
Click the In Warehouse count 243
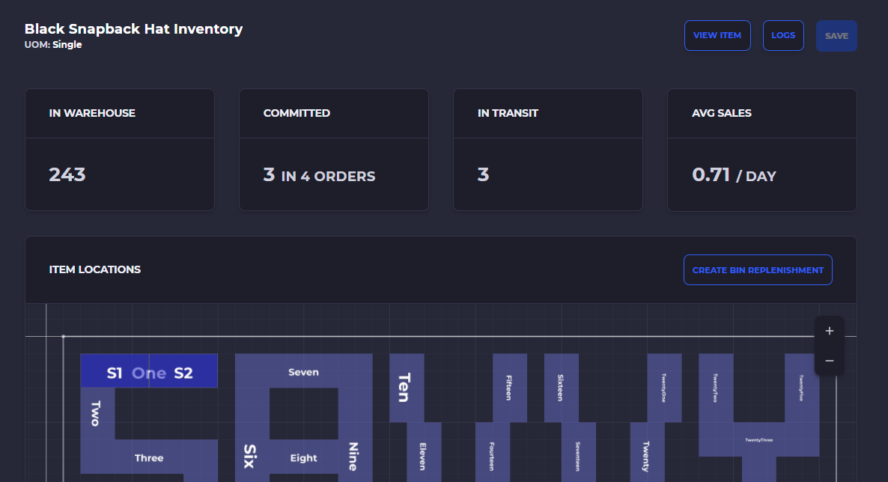point(67,175)
